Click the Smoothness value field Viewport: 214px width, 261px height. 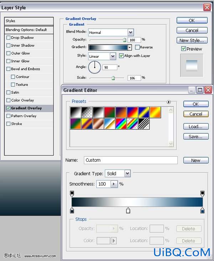pos(103,184)
